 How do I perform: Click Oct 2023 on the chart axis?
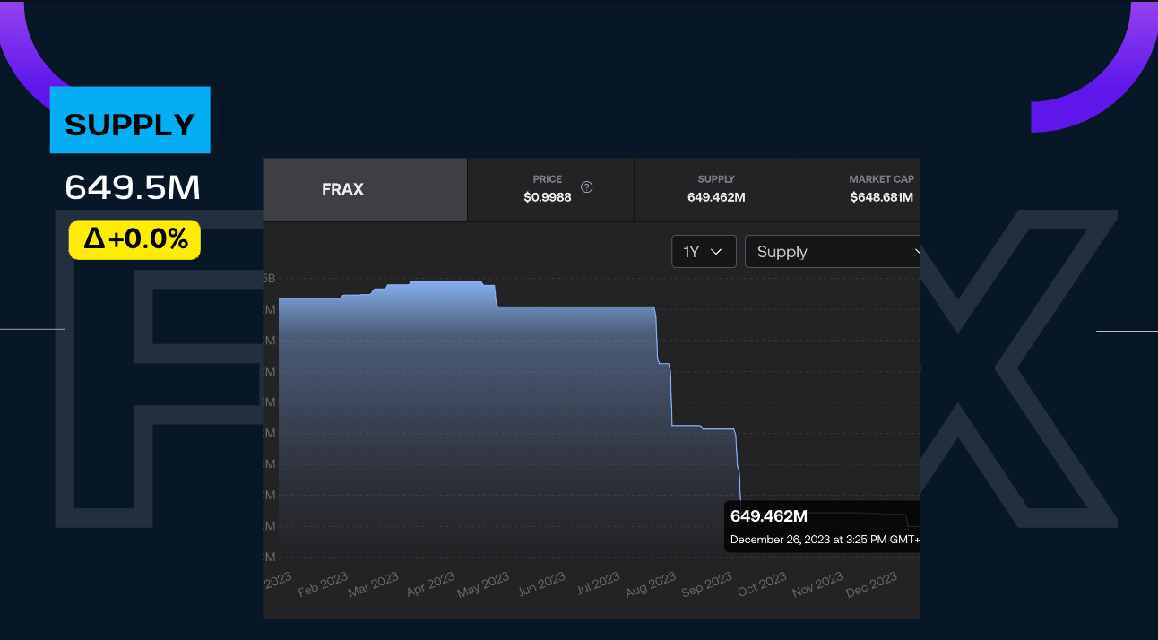tap(761, 584)
